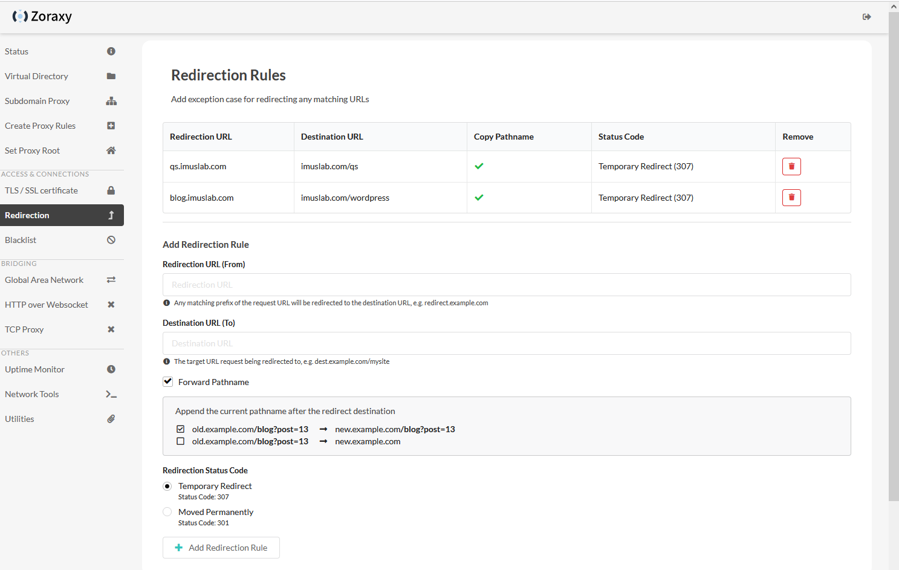Click the Utilities paperclip icon
The height and width of the screenshot is (570, 899).
[111, 419]
